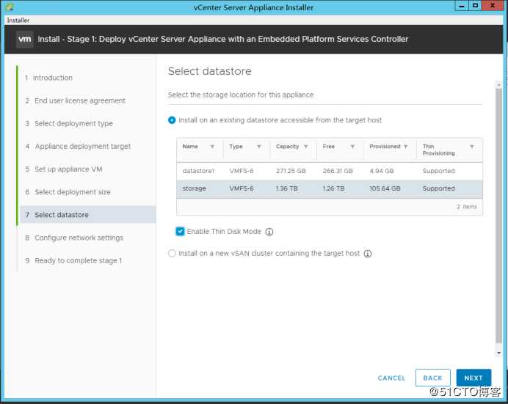The image size is (508, 404).
Task: Go to step 6 Select deployment size
Action: [x=68, y=192]
